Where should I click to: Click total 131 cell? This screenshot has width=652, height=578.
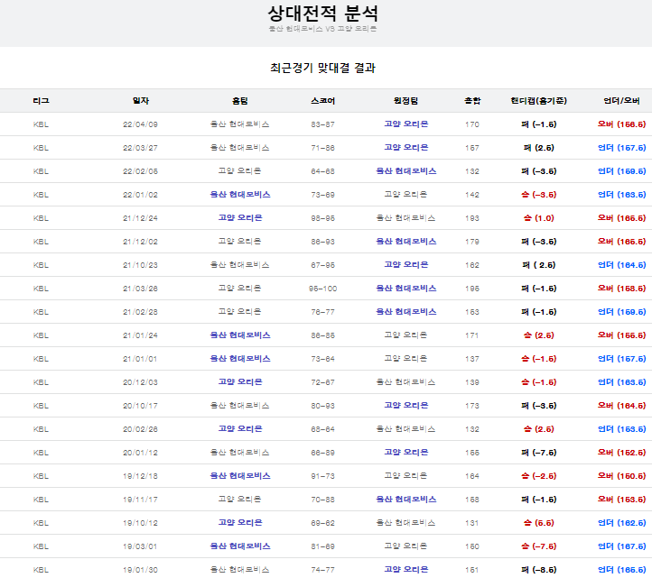pos(472,523)
